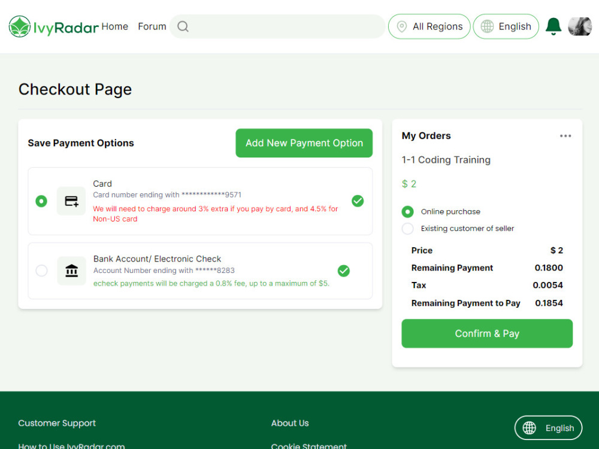
Task: Open the Cookie Statement footer link
Action: tap(309, 446)
